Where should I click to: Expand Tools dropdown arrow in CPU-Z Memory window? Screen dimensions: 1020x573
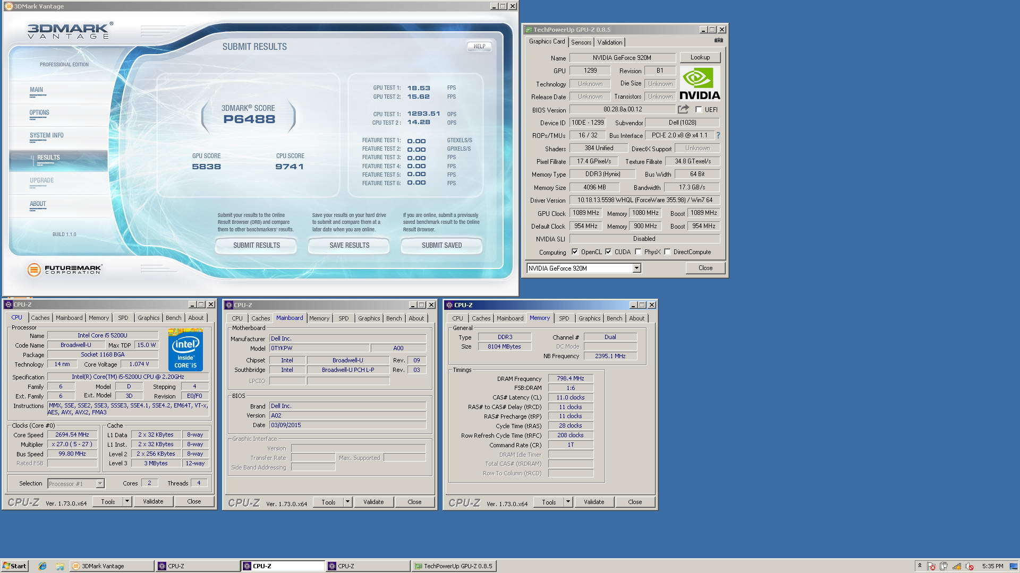tap(568, 502)
